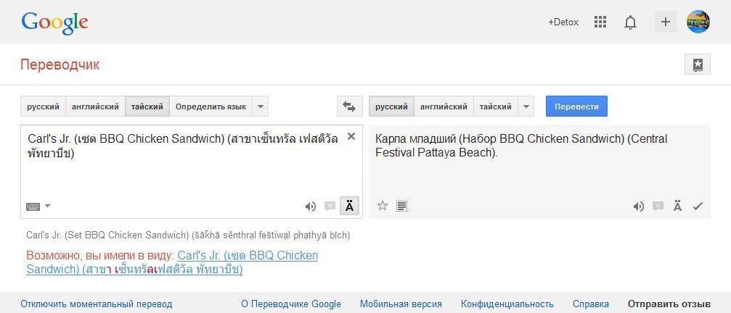Click the Переводчик page title

coord(60,64)
